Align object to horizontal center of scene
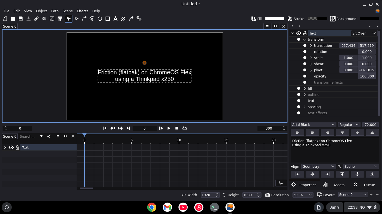The height and width of the screenshot is (214, 382). tap(312, 174)
